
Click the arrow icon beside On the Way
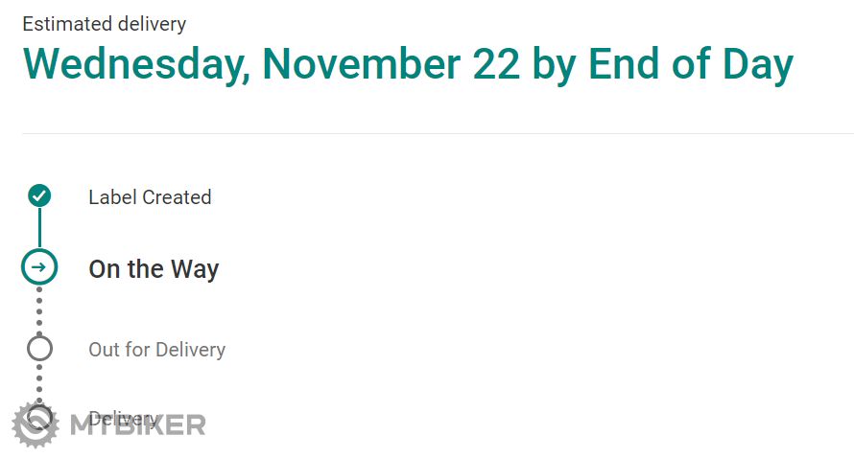pos(39,267)
